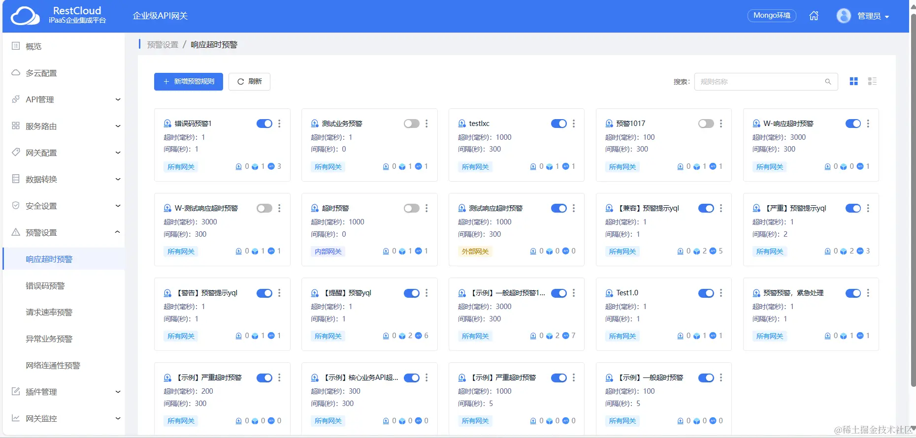Click the 新增预警规则 button

(189, 82)
